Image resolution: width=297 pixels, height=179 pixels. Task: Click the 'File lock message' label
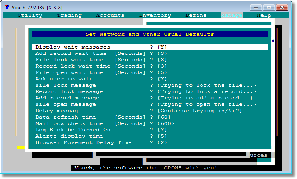(66, 85)
